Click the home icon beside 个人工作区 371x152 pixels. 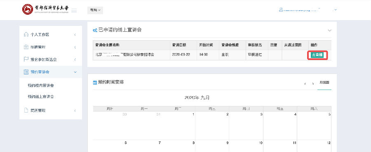coord(26,35)
